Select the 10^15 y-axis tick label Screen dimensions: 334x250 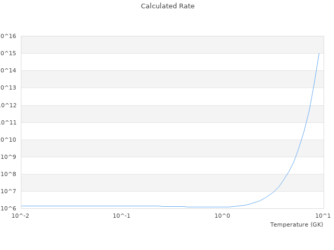[x=8, y=53]
